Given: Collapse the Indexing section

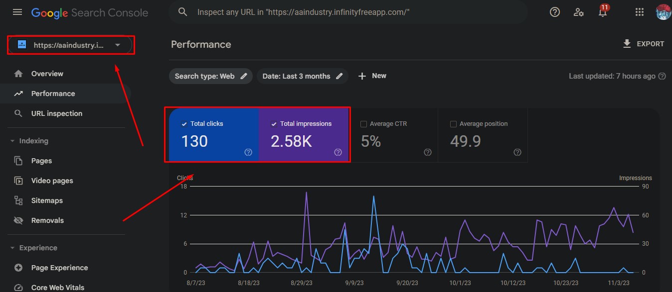Looking at the screenshot, I should click(x=12, y=141).
